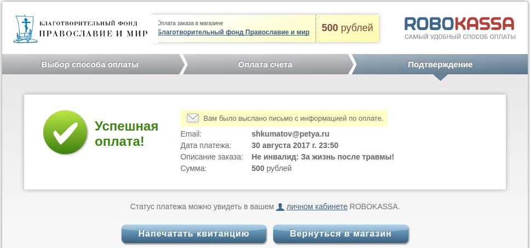Image resolution: width=530 pixels, height=248 pixels.
Task: Click the Pravoslavie i Mir foundation logo
Action: point(80,29)
